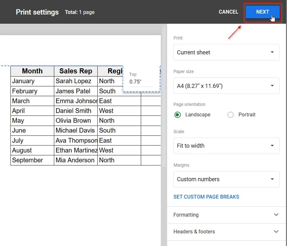Open the Current sheet print dropdown
The width and height of the screenshot is (287, 246).
[x=226, y=52]
